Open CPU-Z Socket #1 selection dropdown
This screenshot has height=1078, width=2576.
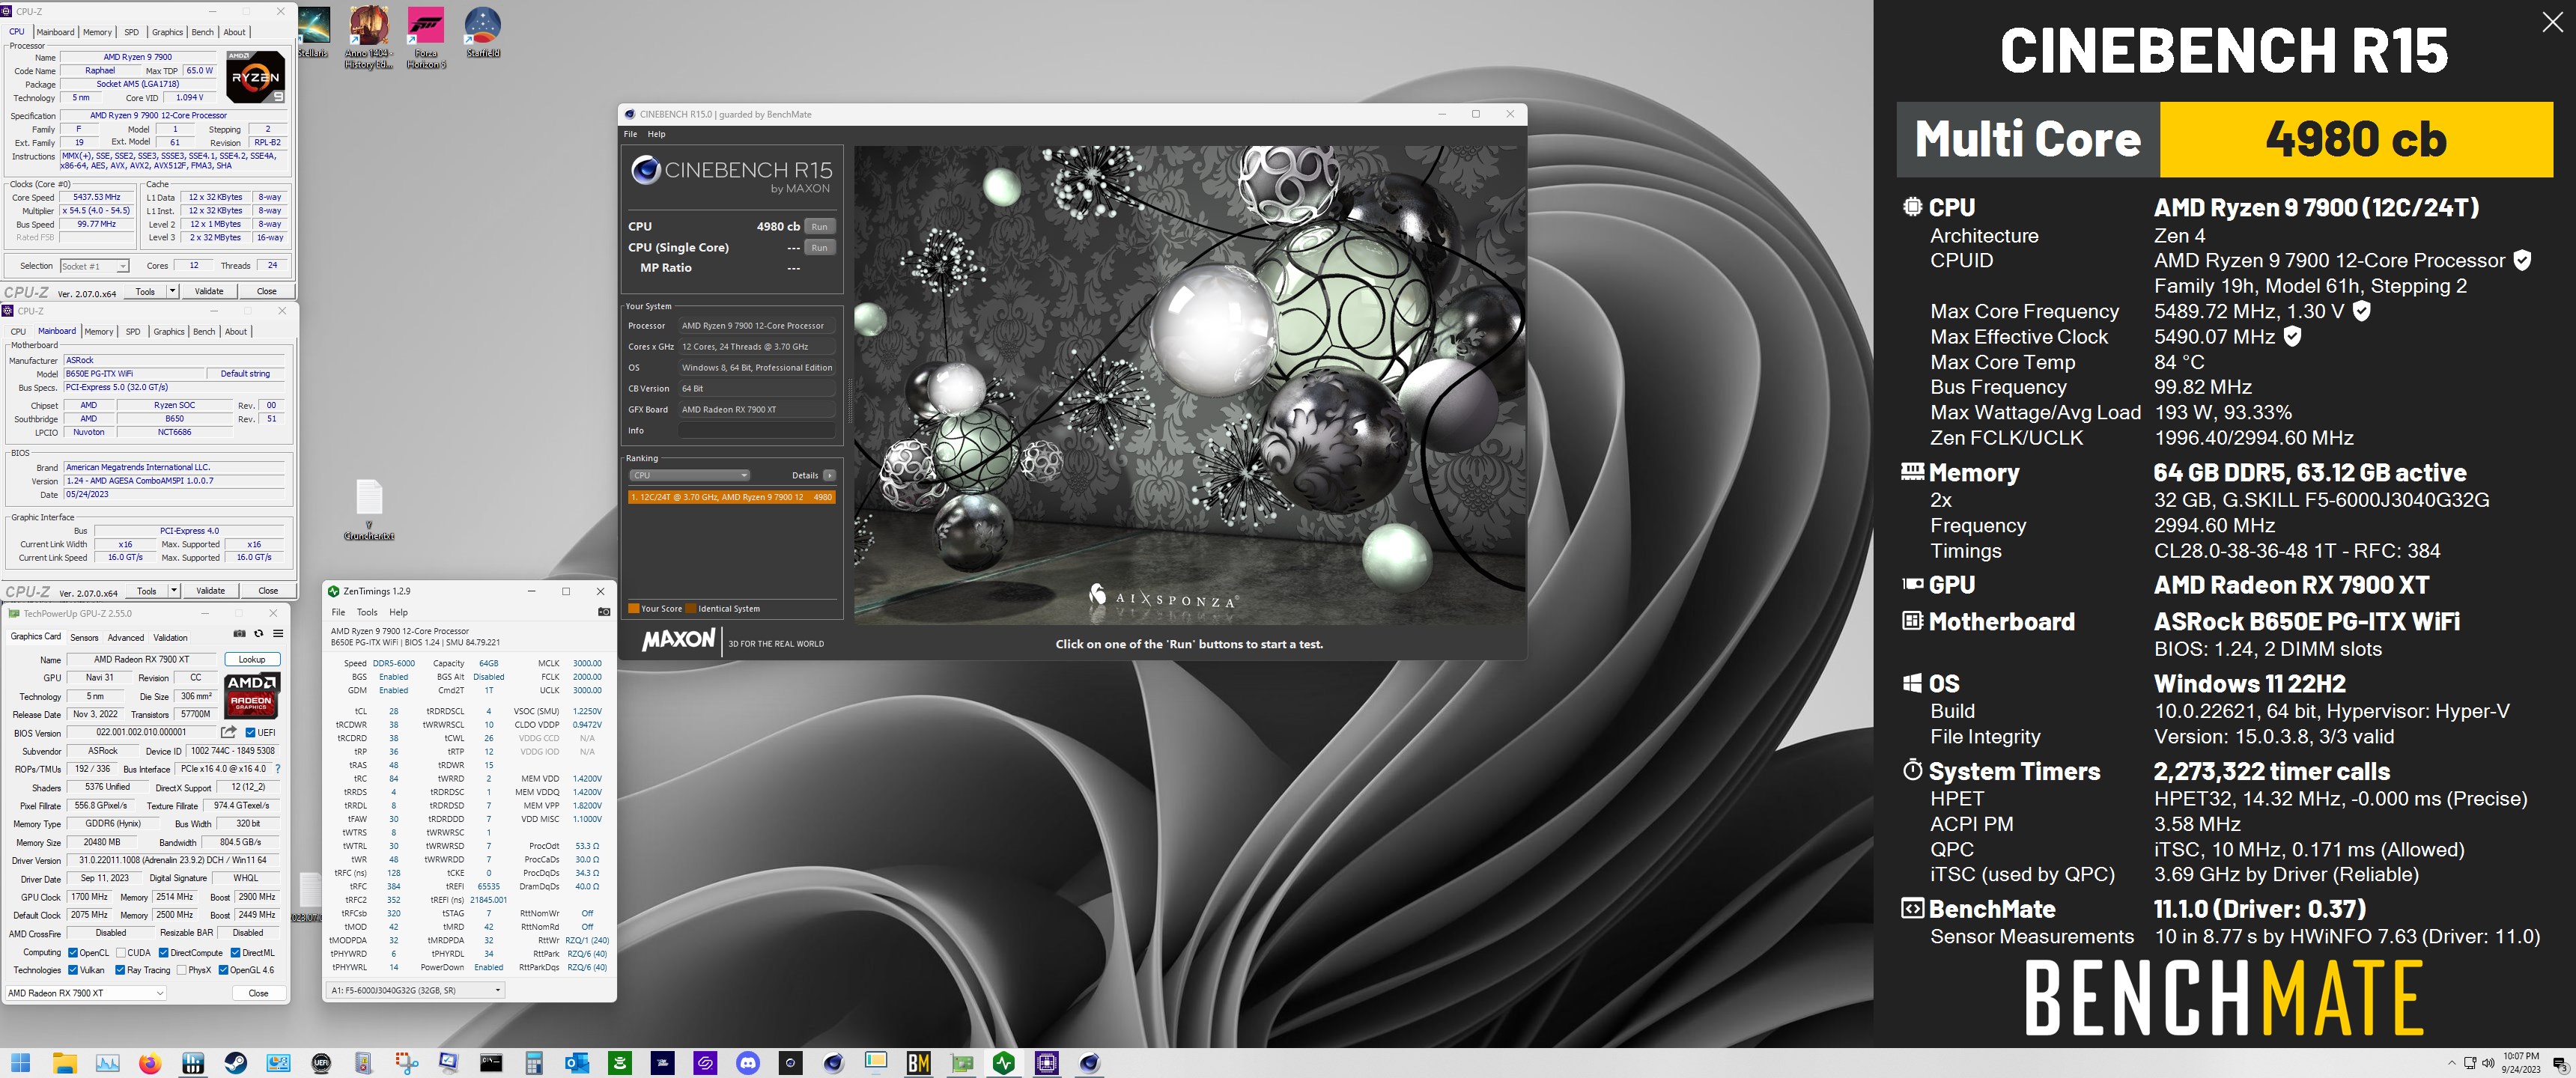(95, 266)
